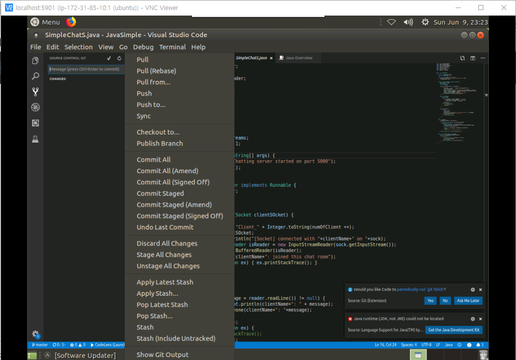This screenshot has height=360, width=516.
Task: Dismiss the git fetch notification
Action: coord(480,290)
